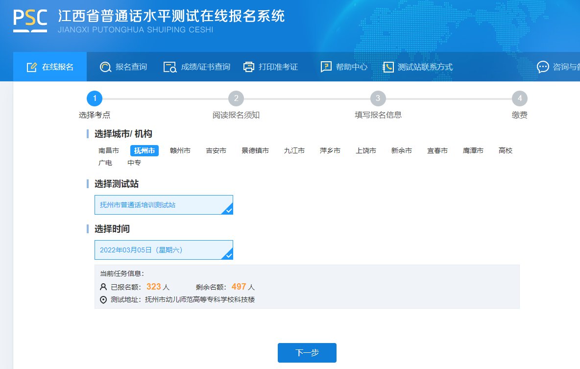580x369 pixels.
Task: Select 抚州市普通话培训测试站 test station
Action: tap(164, 205)
